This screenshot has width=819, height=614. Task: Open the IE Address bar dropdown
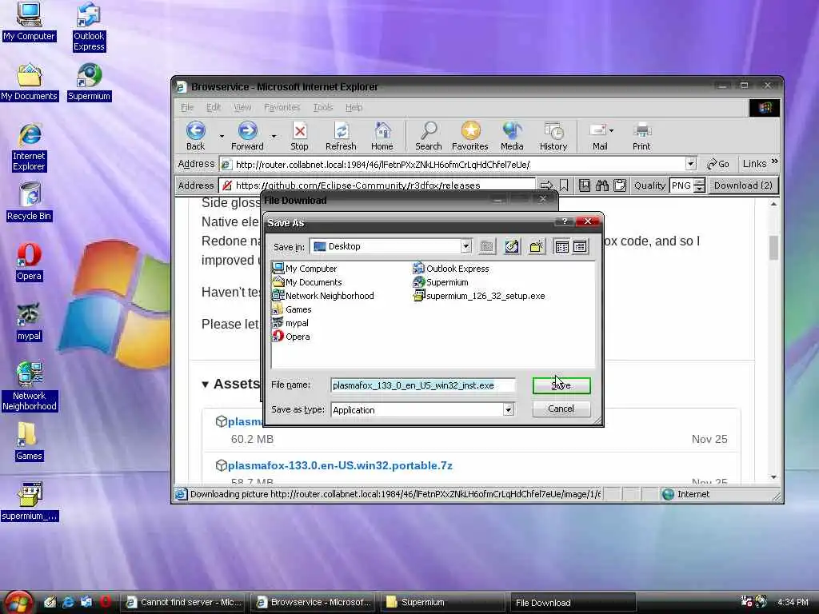tap(690, 164)
